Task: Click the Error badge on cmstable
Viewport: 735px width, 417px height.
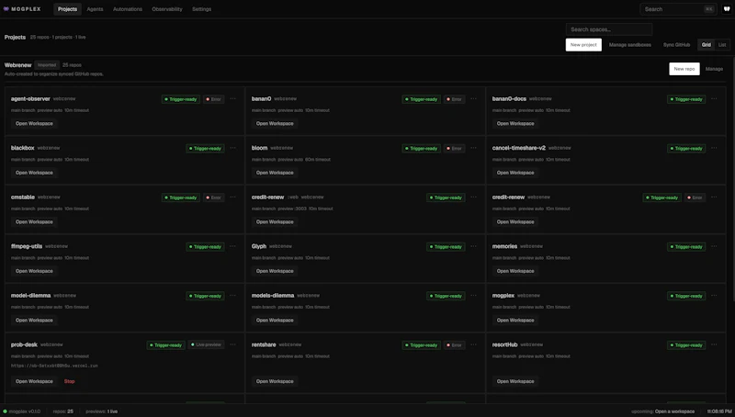Action: (x=214, y=197)
